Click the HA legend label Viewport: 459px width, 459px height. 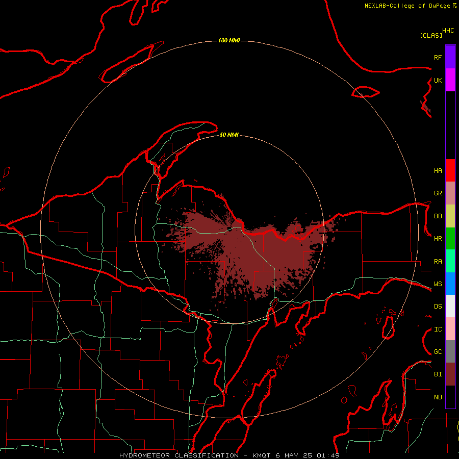click(438, 170)
